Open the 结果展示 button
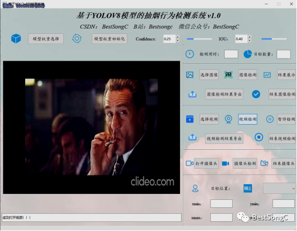The height and width of the screenshot is (231, 297). point(286,75)
